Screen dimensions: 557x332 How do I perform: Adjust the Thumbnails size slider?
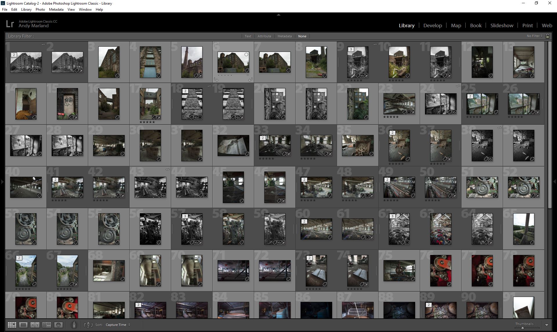522,328
